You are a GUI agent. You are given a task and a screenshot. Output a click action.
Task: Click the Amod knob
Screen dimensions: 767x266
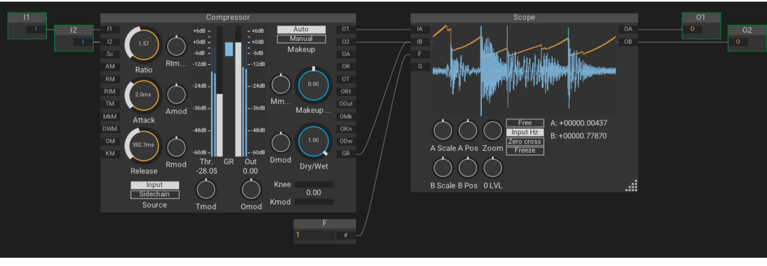click(x=176, y=95)
